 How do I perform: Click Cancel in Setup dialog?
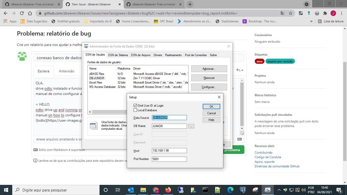click(x=211, y=113)
